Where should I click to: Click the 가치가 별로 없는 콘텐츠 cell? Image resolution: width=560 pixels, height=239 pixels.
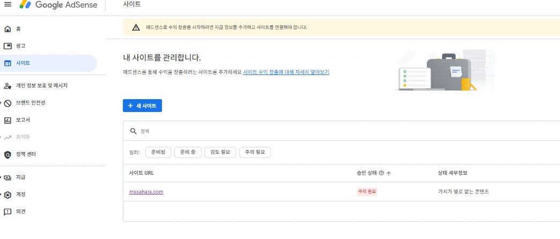[x=463, y=192]
